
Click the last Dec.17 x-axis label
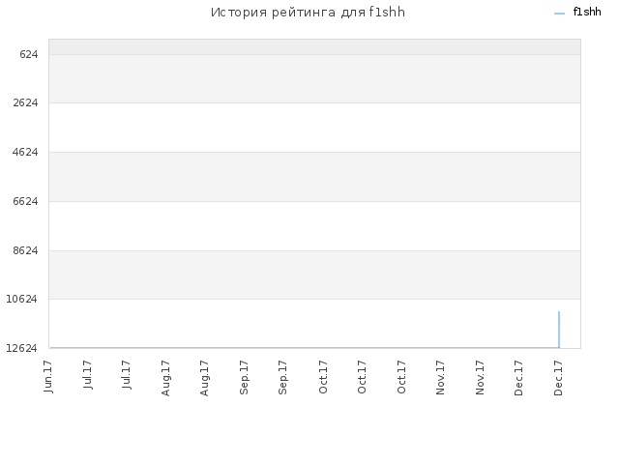coord(558,378)
